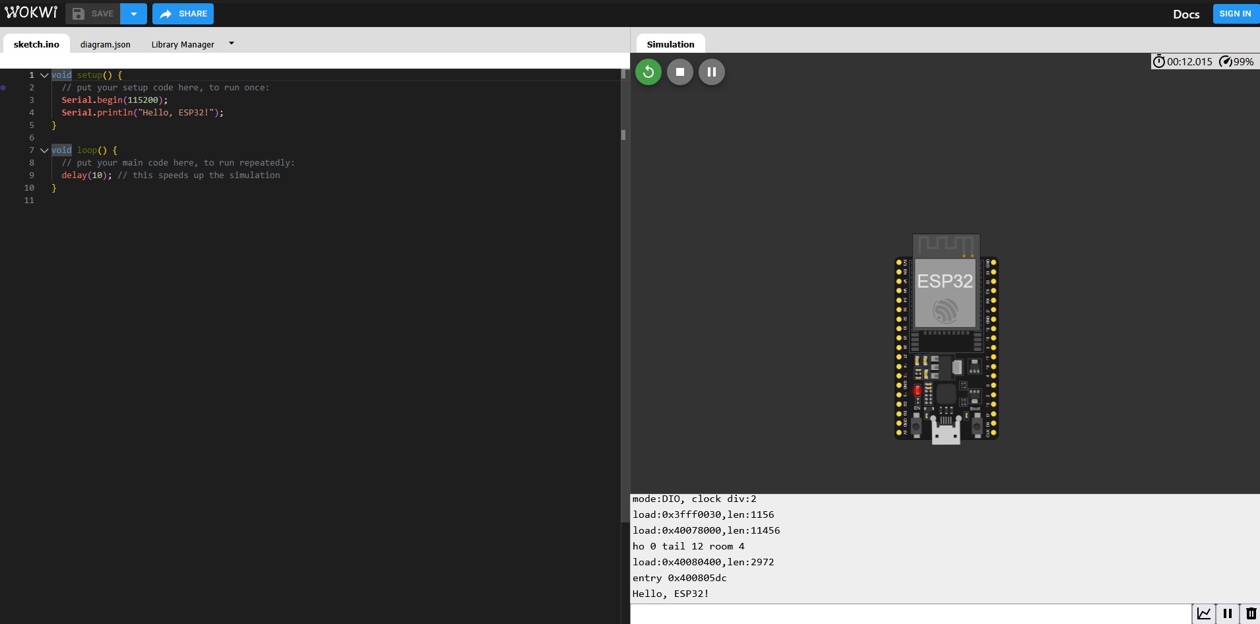This screenshot has height=624, width=1260.
Task: Click the "load:0x40078000,len:11456" serial line
Action: [x=706, y=530]
